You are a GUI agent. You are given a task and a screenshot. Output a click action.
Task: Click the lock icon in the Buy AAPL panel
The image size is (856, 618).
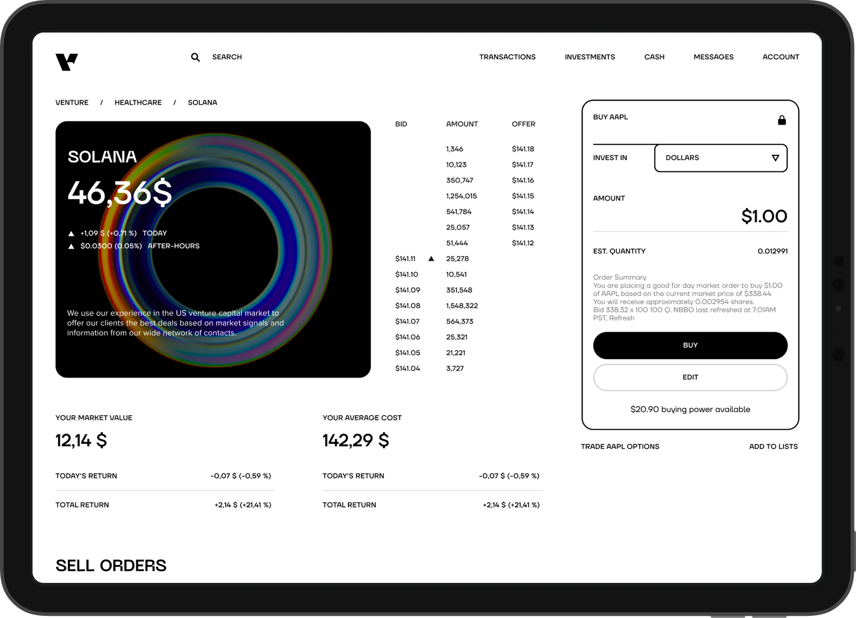click(782, 120)
